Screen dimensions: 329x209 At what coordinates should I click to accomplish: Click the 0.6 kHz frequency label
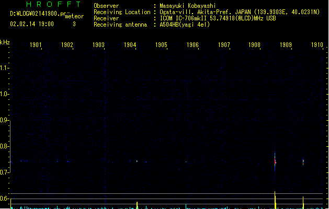point(4,199)
